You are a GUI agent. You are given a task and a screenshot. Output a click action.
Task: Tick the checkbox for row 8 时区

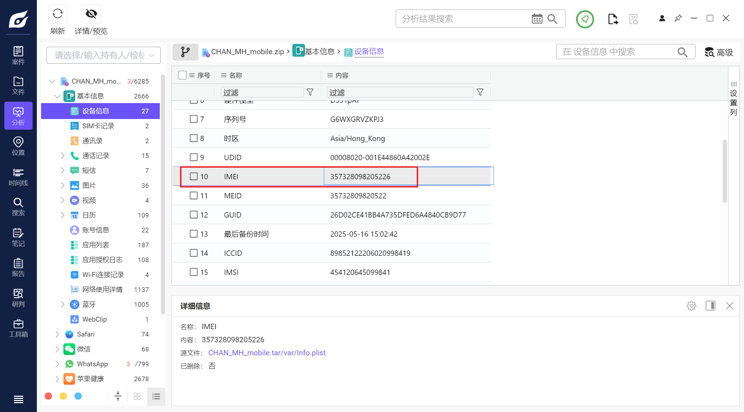point(193,138)
